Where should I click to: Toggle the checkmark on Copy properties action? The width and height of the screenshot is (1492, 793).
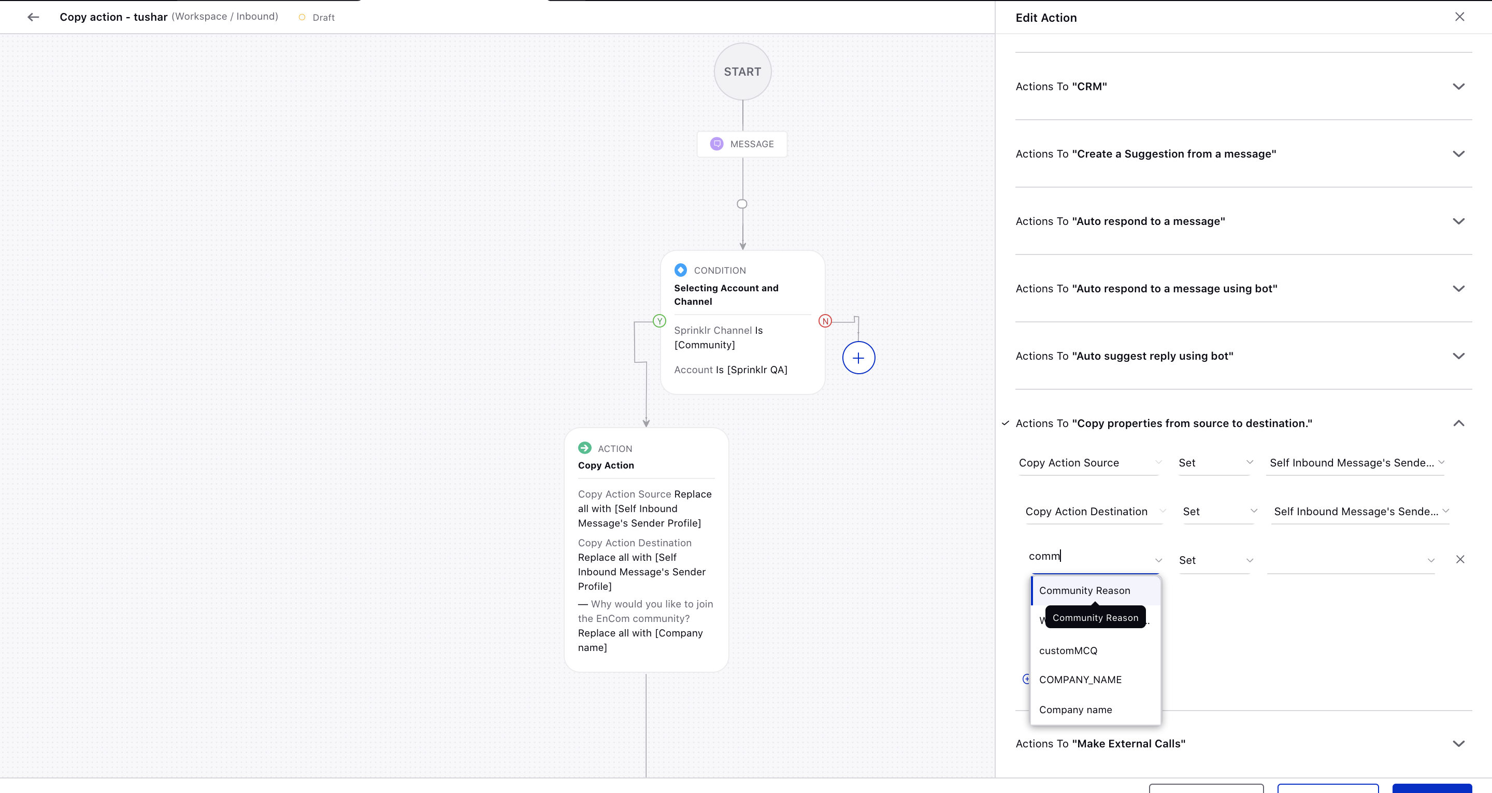tap(1006, 422)
